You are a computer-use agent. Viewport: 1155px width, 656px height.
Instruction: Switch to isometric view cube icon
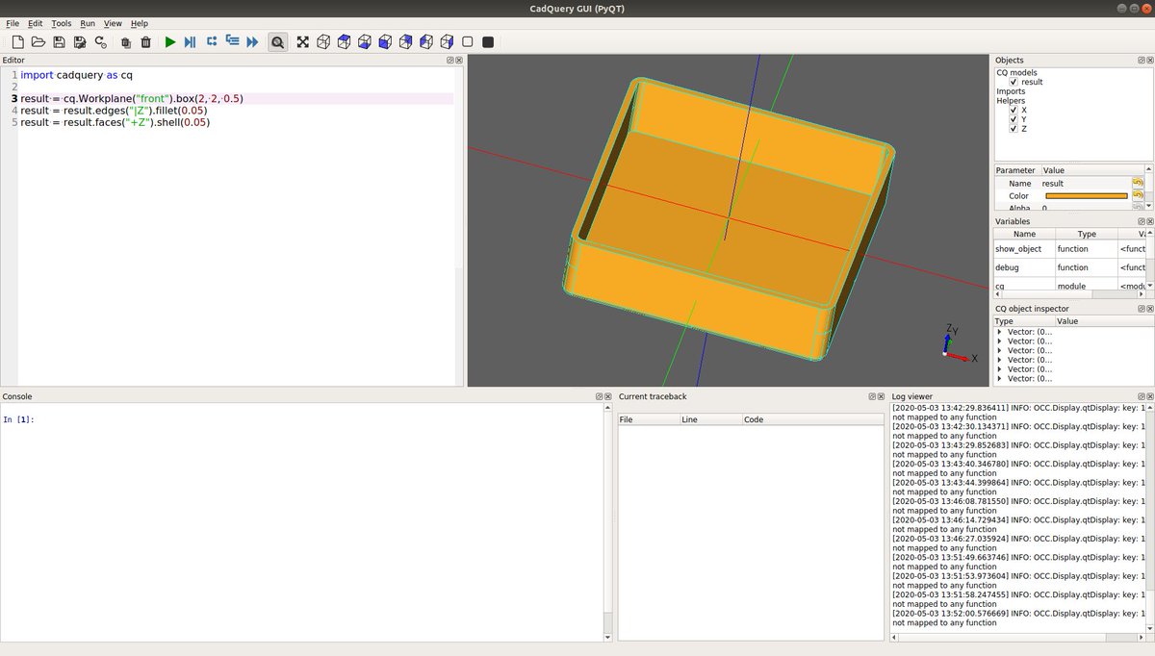[x=323, y=42]
